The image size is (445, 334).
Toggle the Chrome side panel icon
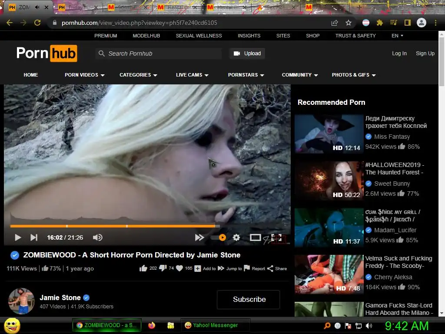[408, 23]
